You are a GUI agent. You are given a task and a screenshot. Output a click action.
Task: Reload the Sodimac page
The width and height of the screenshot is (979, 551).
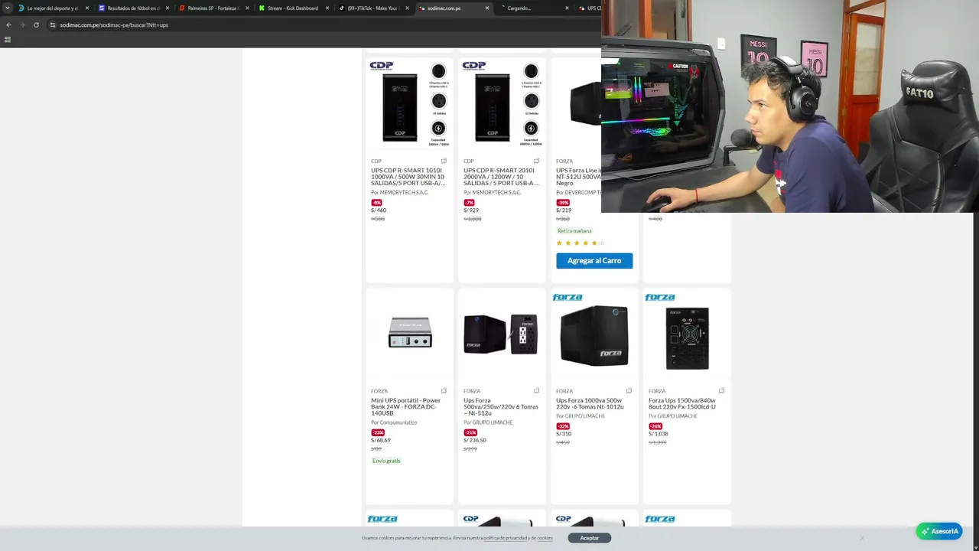pyautogui.click(x=36, y=24)
